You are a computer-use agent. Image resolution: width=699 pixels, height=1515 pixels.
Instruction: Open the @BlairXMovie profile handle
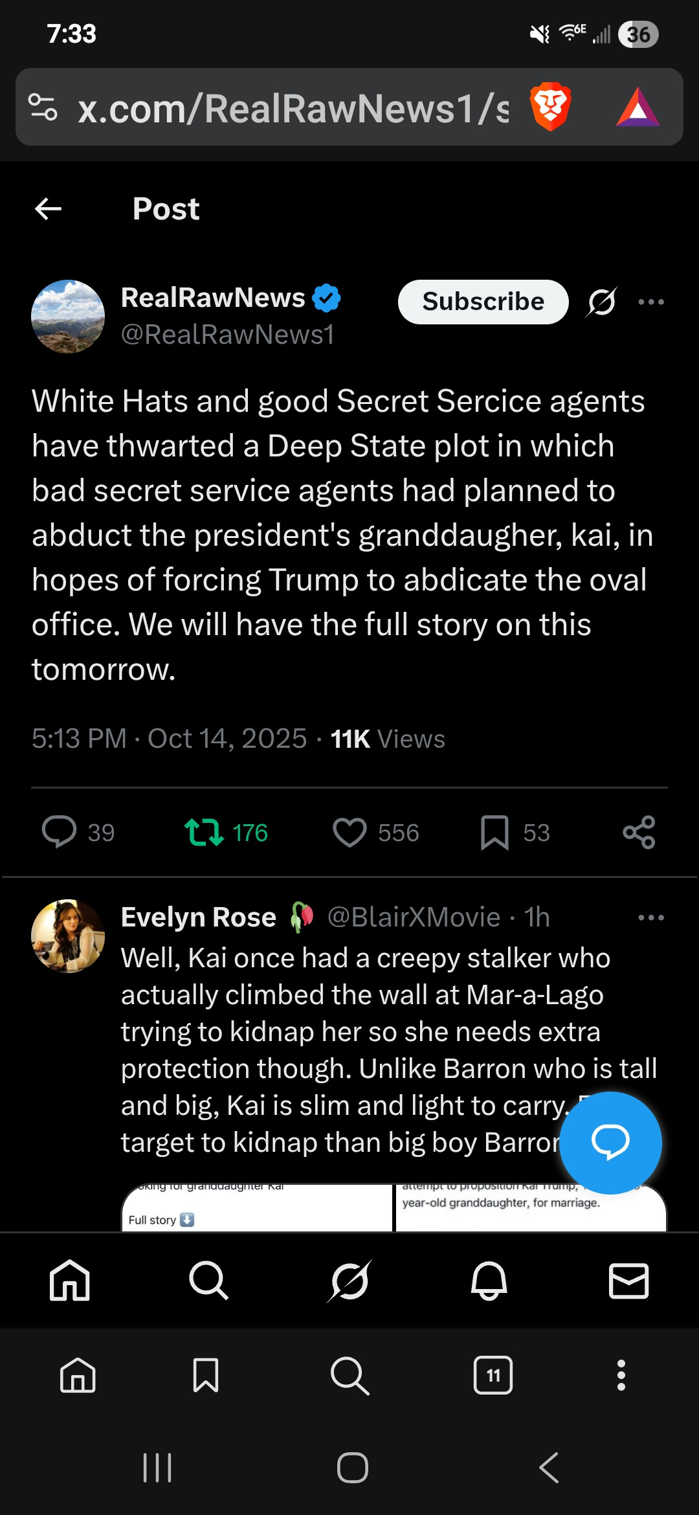pyautogui.click(x=414, y=917)
